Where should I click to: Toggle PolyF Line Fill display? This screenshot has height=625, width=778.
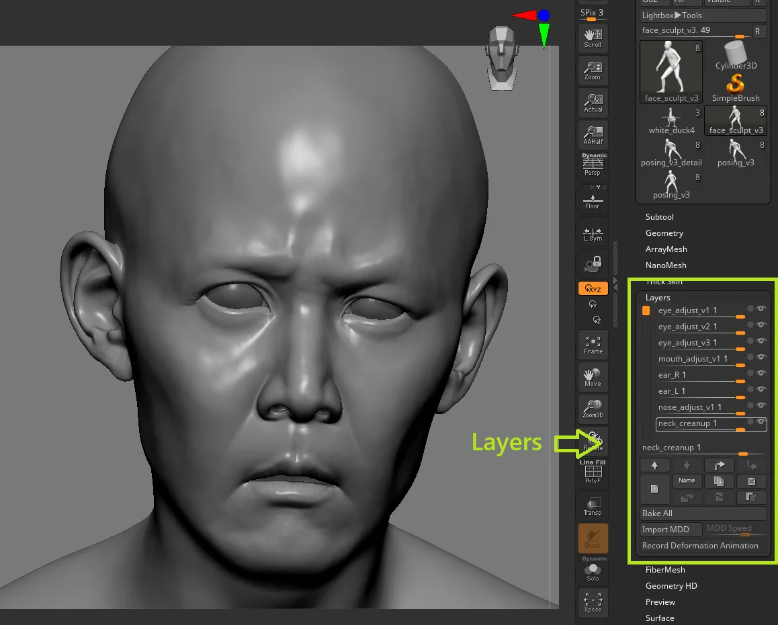593,472
